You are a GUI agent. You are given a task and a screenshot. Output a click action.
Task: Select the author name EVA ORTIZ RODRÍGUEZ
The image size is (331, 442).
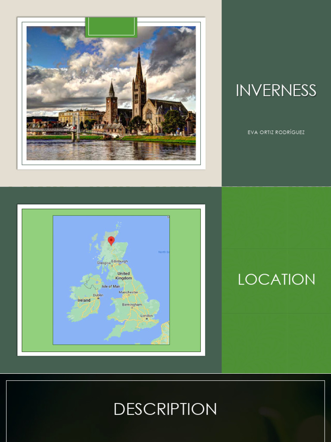pos(276,132)
